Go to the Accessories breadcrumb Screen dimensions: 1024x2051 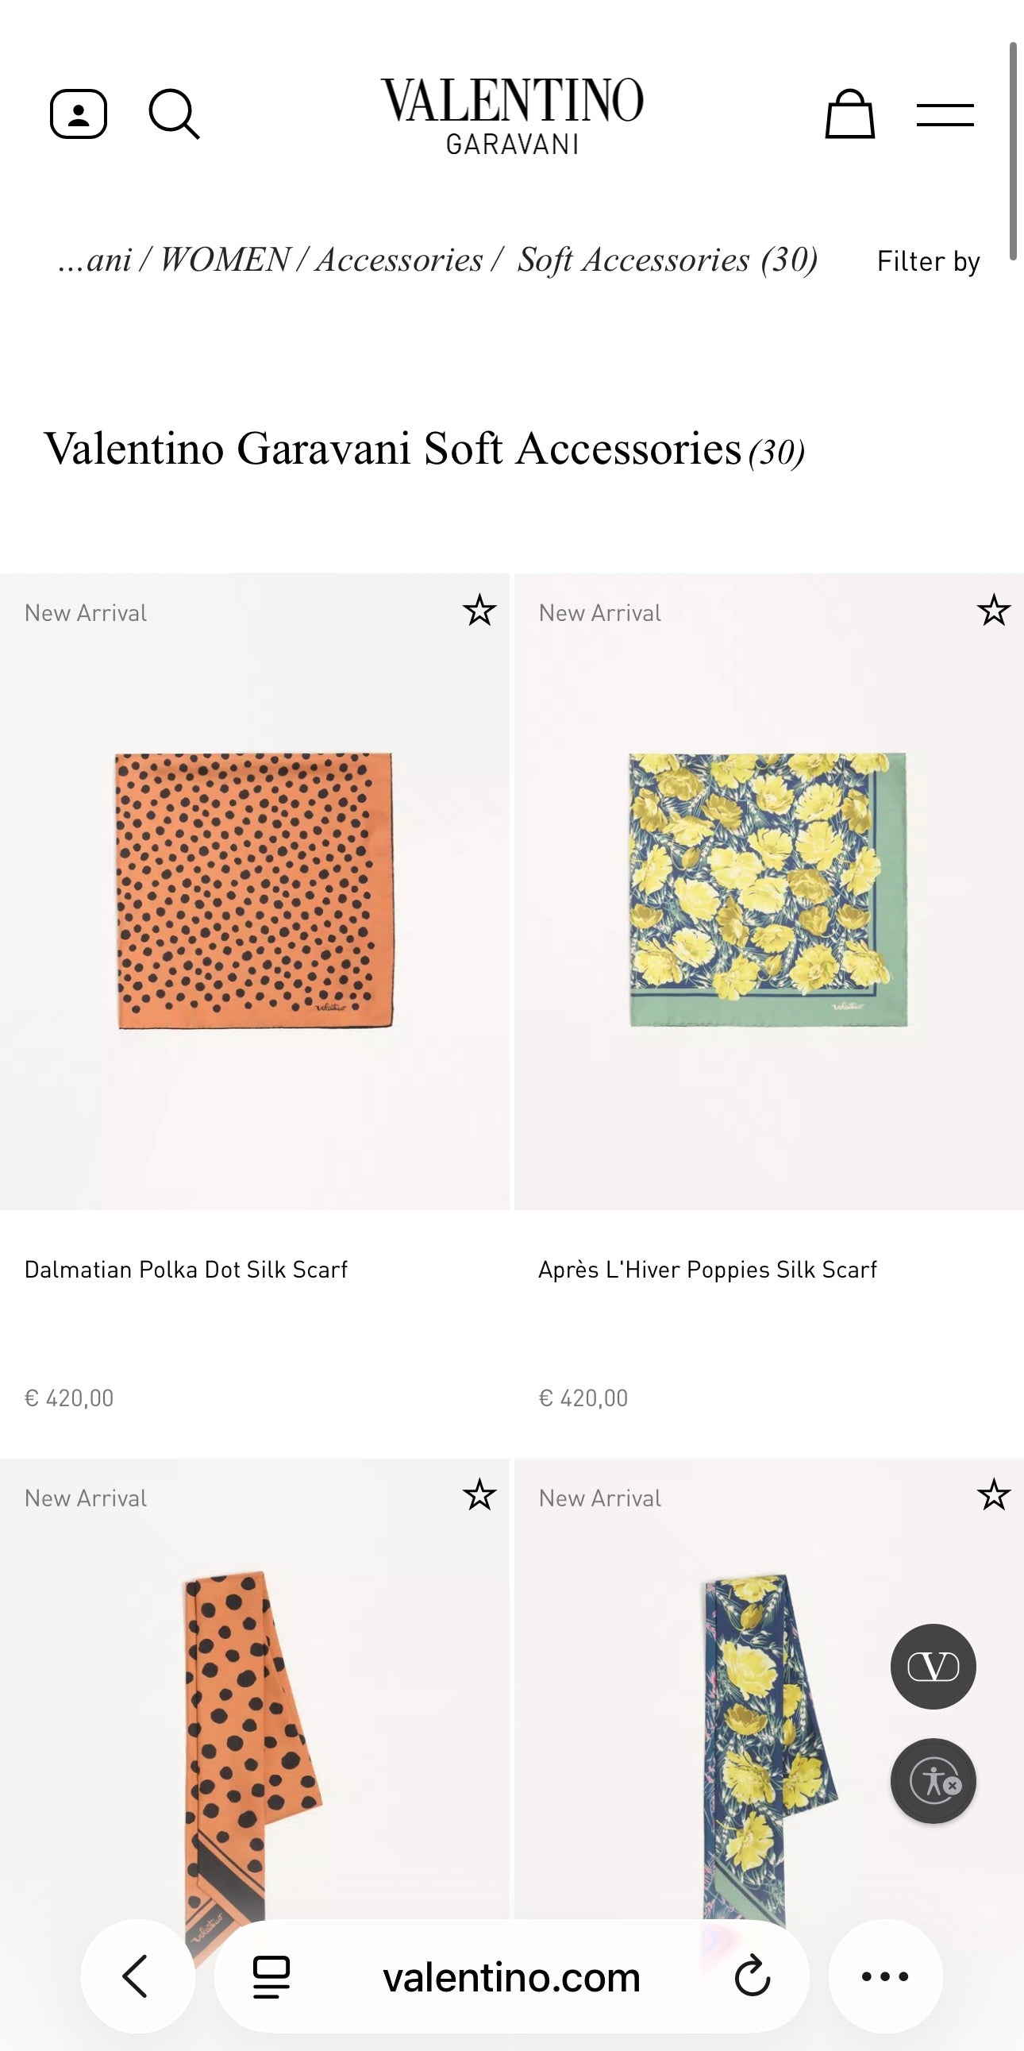[x=399, y=260]
